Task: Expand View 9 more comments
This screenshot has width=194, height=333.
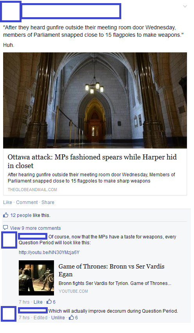Action: [35, 228]
